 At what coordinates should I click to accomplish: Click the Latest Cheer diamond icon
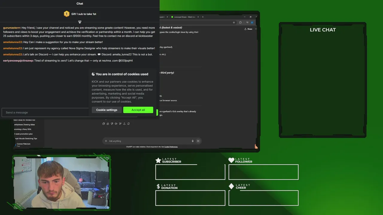point(231,186)
